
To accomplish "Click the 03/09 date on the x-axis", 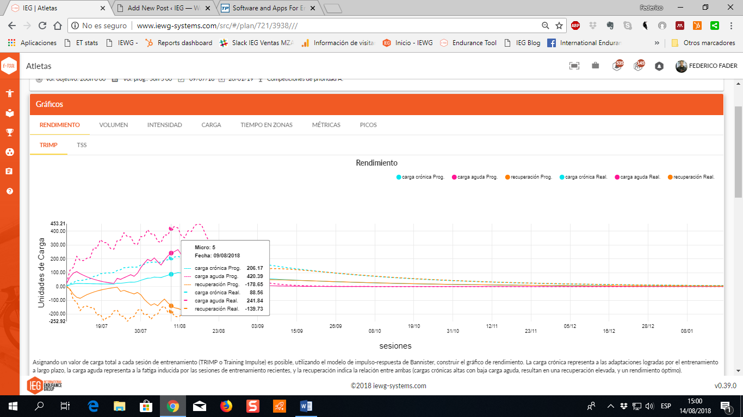I will pyautogui.click(x=258, y=326).
